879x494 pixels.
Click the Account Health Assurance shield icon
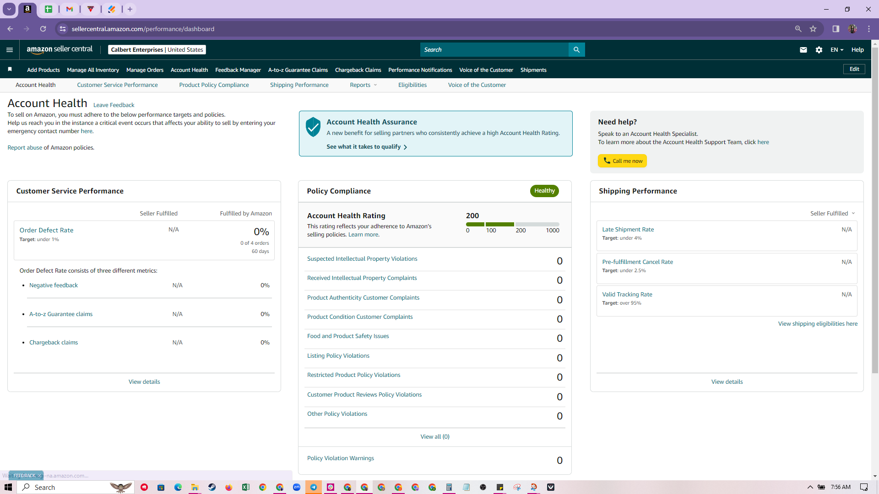313,127
